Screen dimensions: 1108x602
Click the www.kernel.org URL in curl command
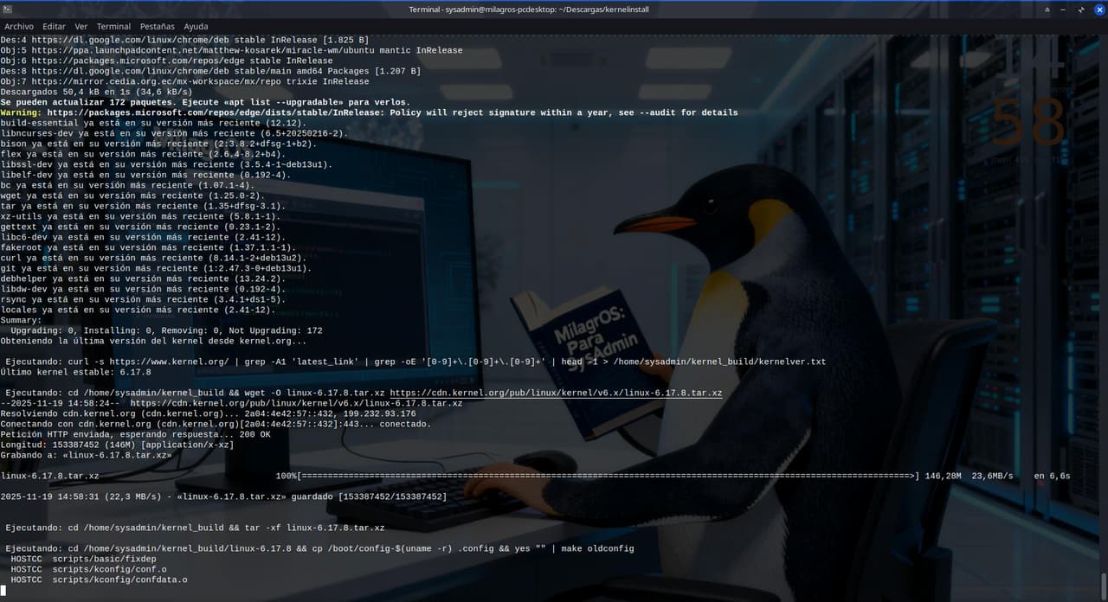(x=169, y=362)
